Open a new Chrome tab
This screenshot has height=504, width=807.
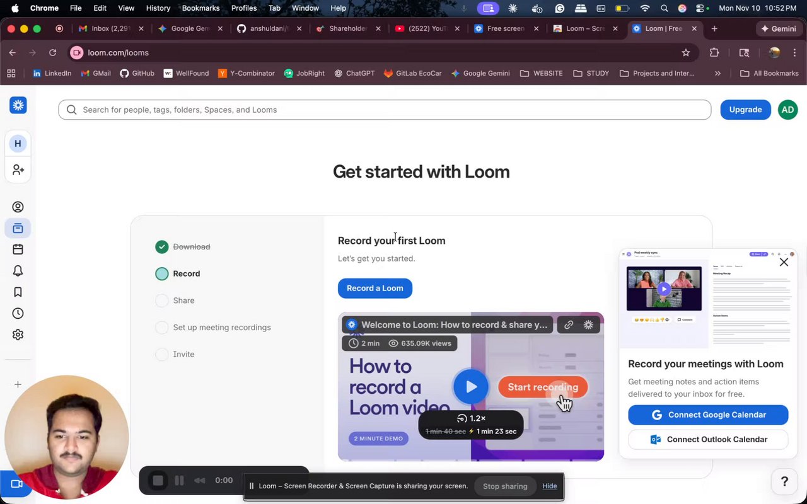coord(714,28)
